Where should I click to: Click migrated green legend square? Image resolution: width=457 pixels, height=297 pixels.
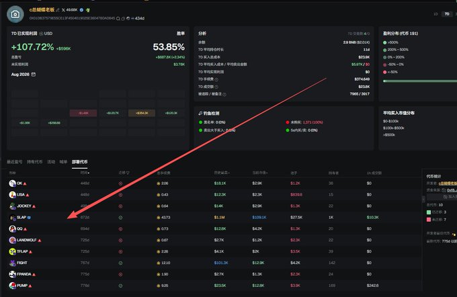(429, 212)
